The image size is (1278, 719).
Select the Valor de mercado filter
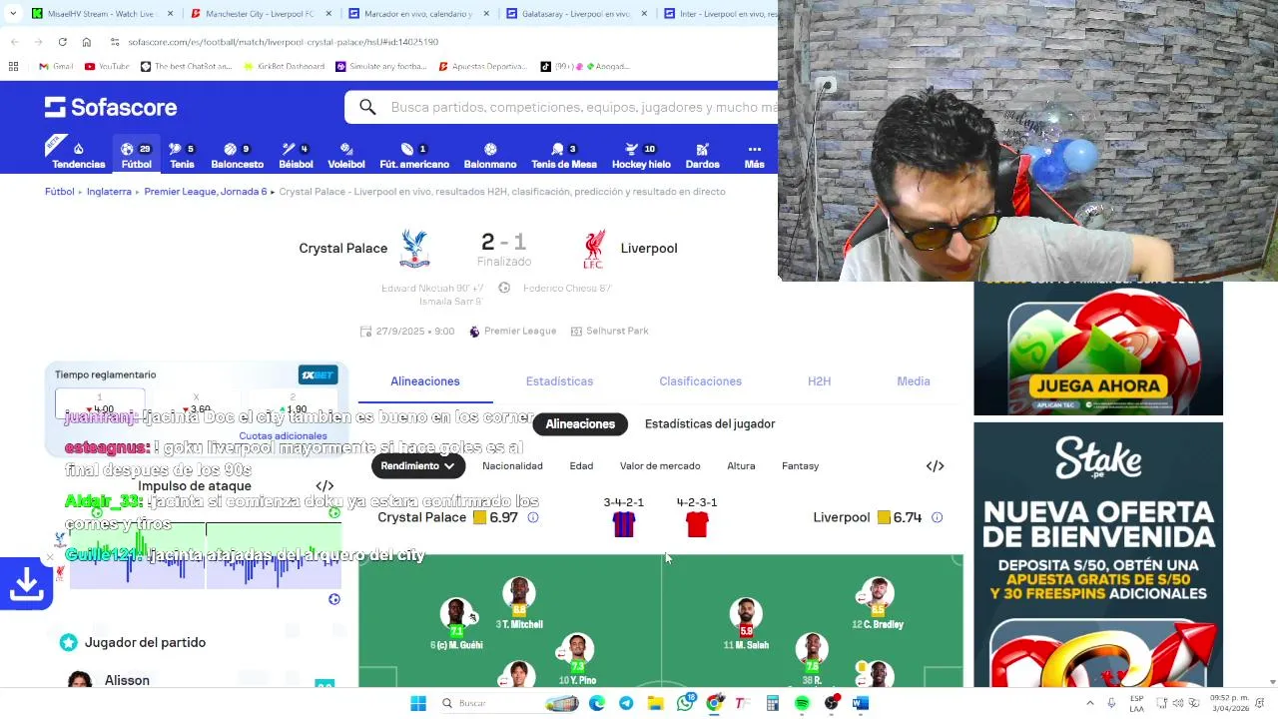pyautogui.click(x=660, y=466)
